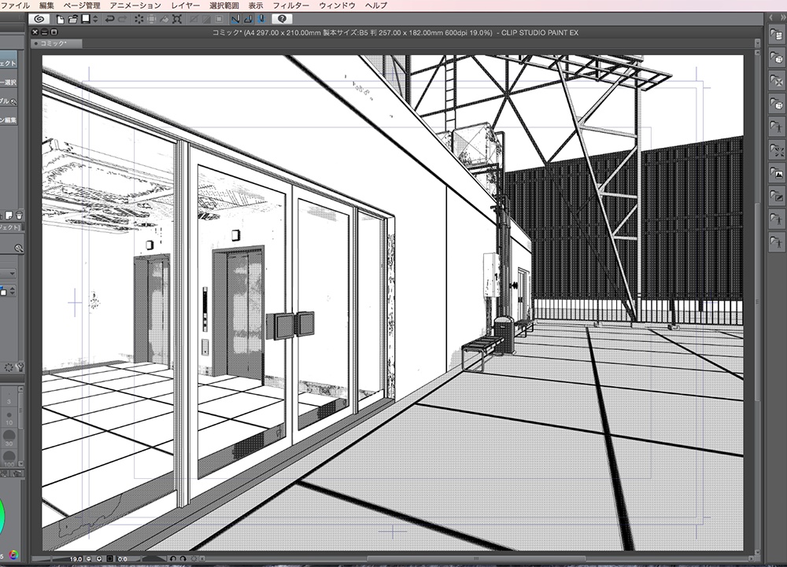Open material folder with crossed-square pattern icon

777,81
